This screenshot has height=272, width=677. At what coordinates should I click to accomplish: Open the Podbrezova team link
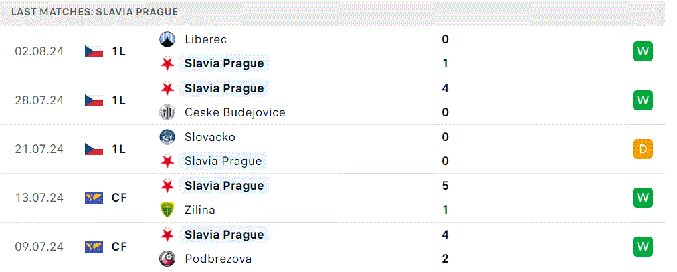click(x=218, y=259)
